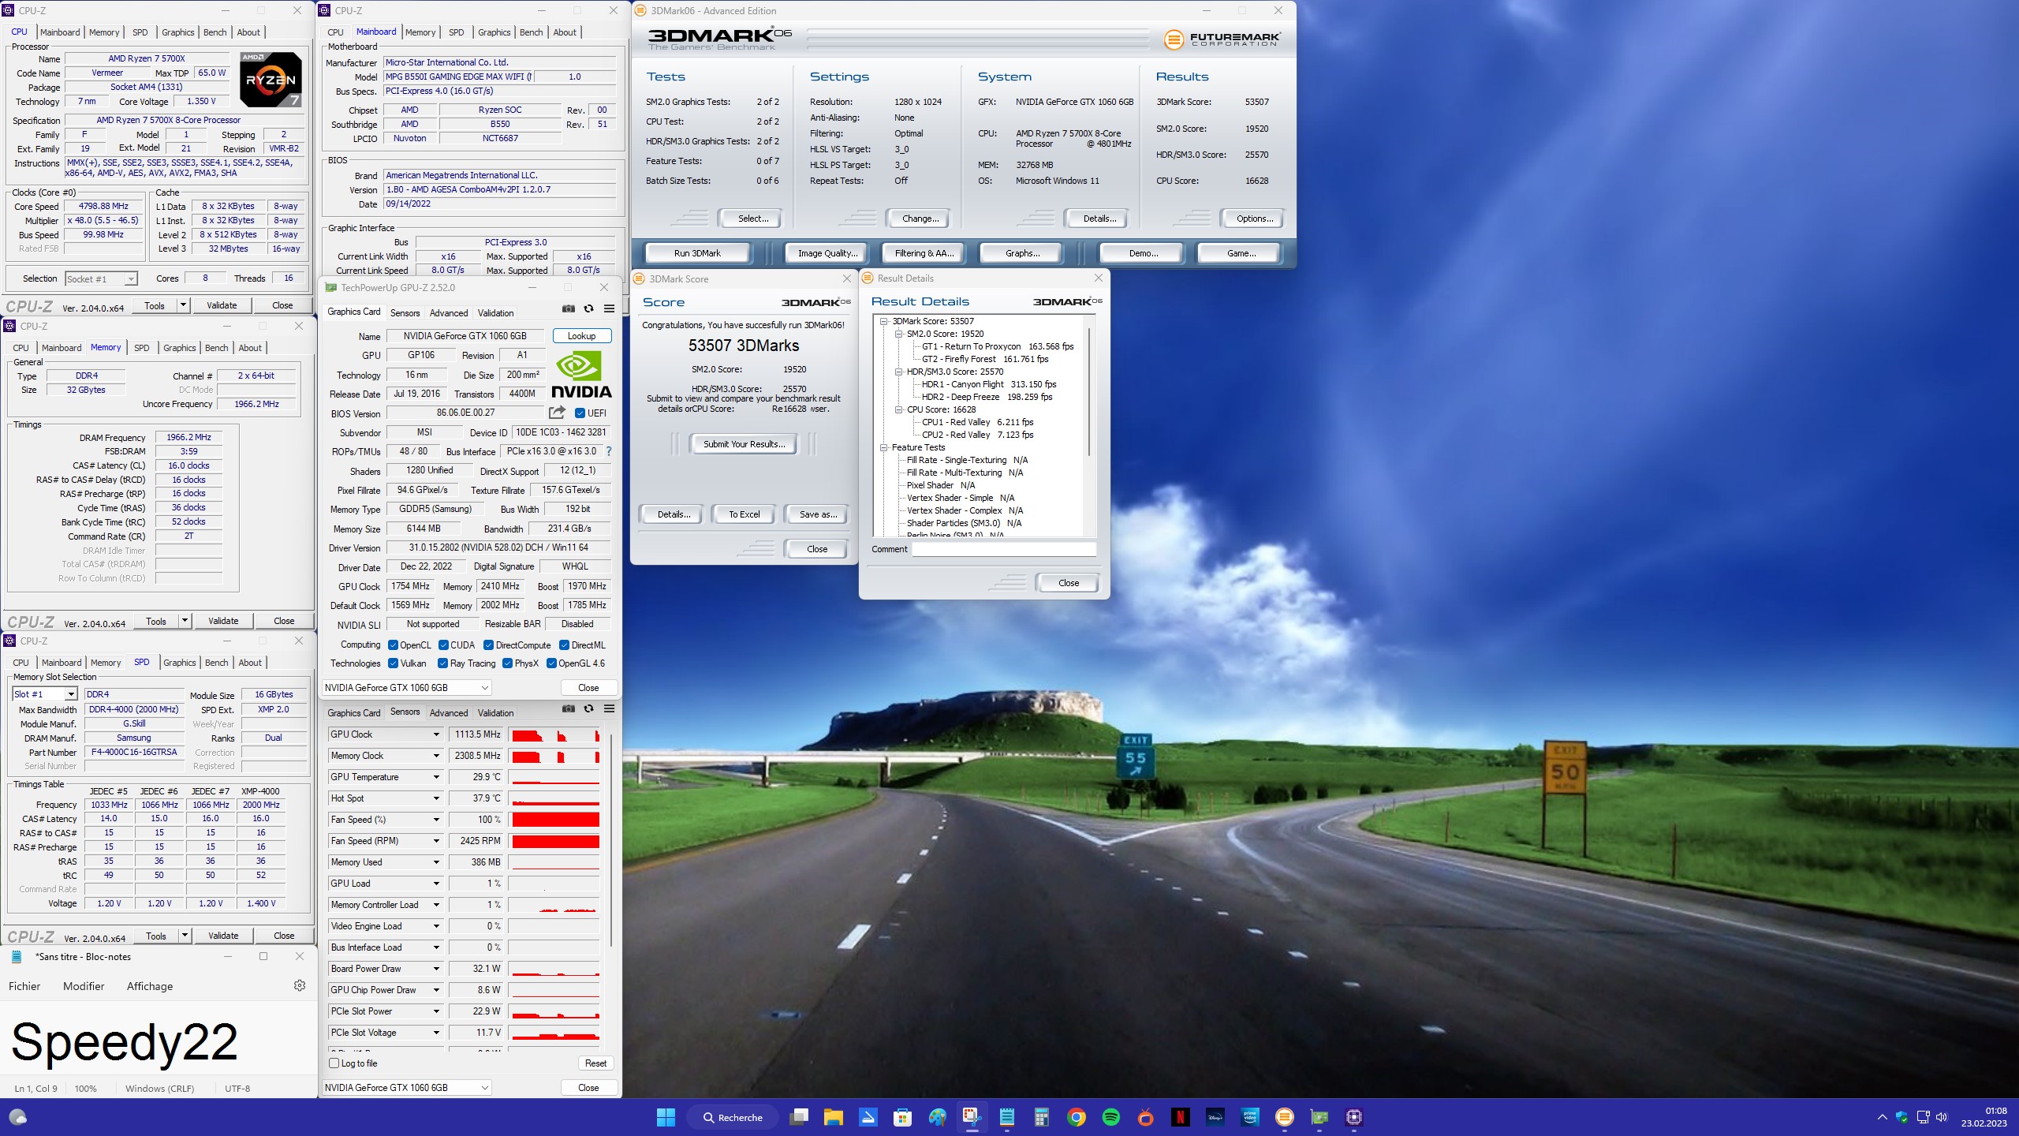Open Task View from taskbar
The height and width of the screenshot is (1136, 2019).
pyautogui.click(x=799, y=1117)
